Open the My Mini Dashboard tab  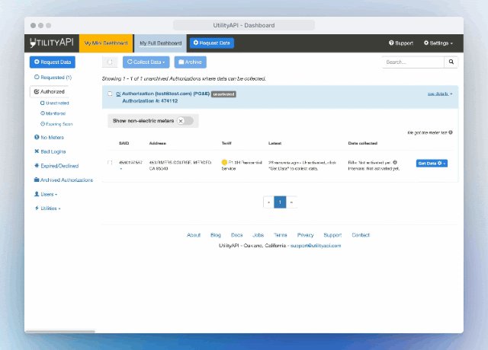[106, 43]
